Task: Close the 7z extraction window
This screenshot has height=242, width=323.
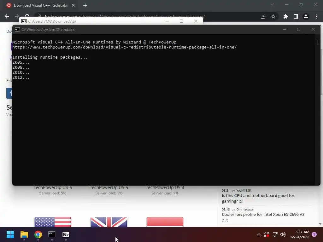Action: click(196, 21)
